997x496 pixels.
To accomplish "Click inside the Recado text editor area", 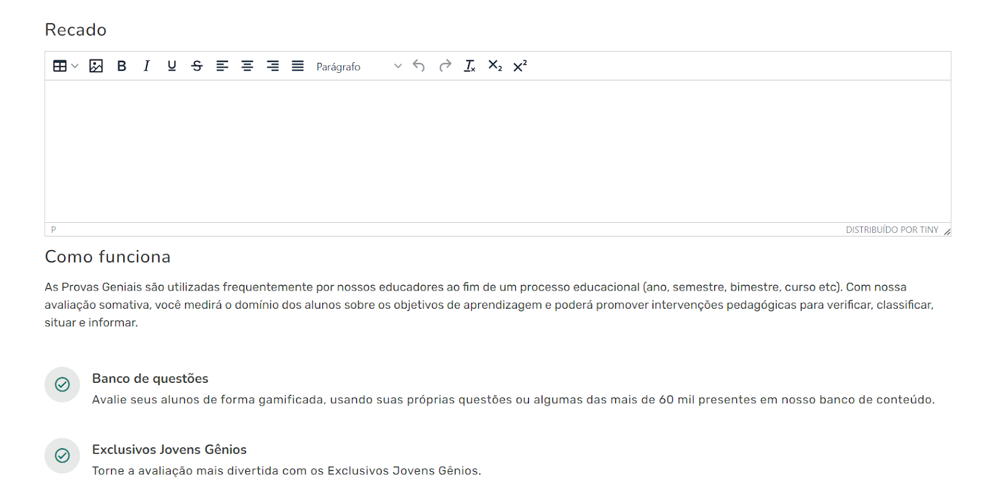I will click(497, 151).
